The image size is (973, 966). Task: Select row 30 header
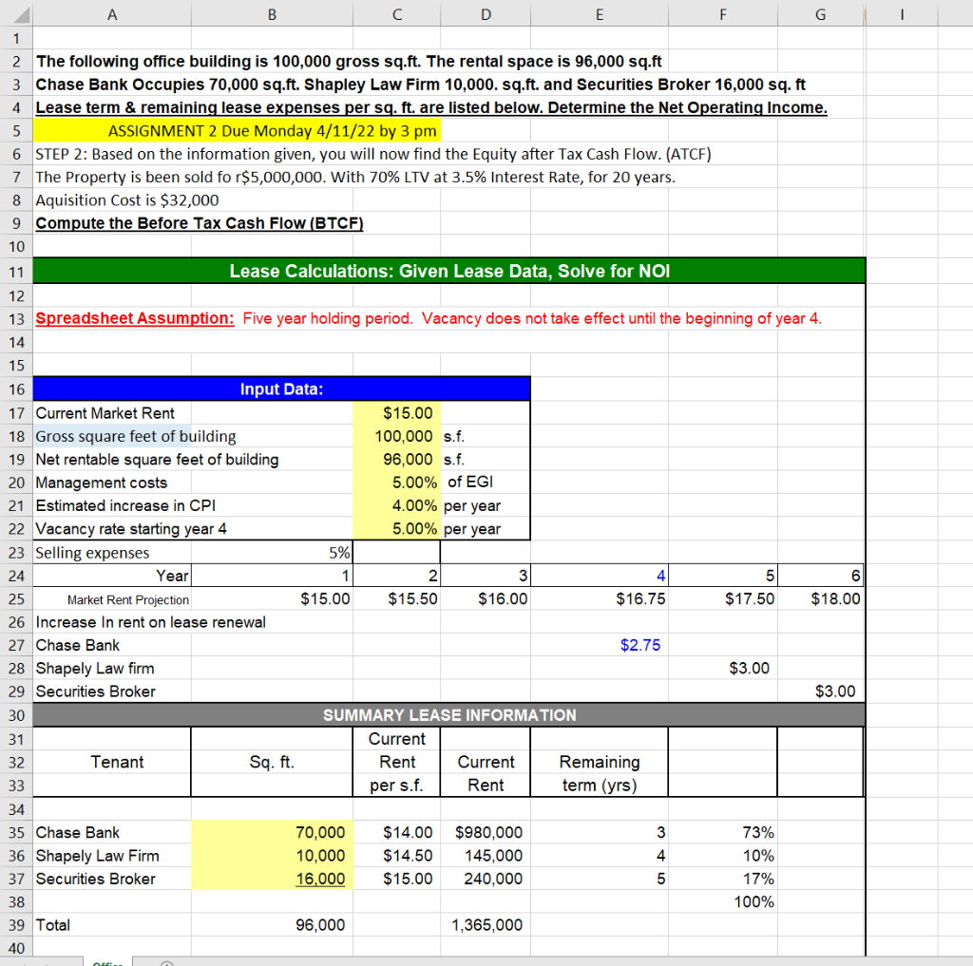tap(16, 715)
